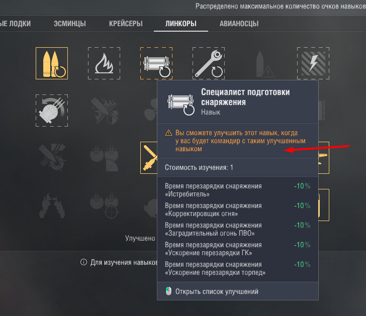The image size is (366, 316).
Task: Click the flame fire skill icon
Action: [104, 63]
